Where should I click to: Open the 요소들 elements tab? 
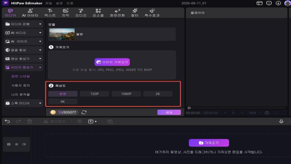pos(98,13)
